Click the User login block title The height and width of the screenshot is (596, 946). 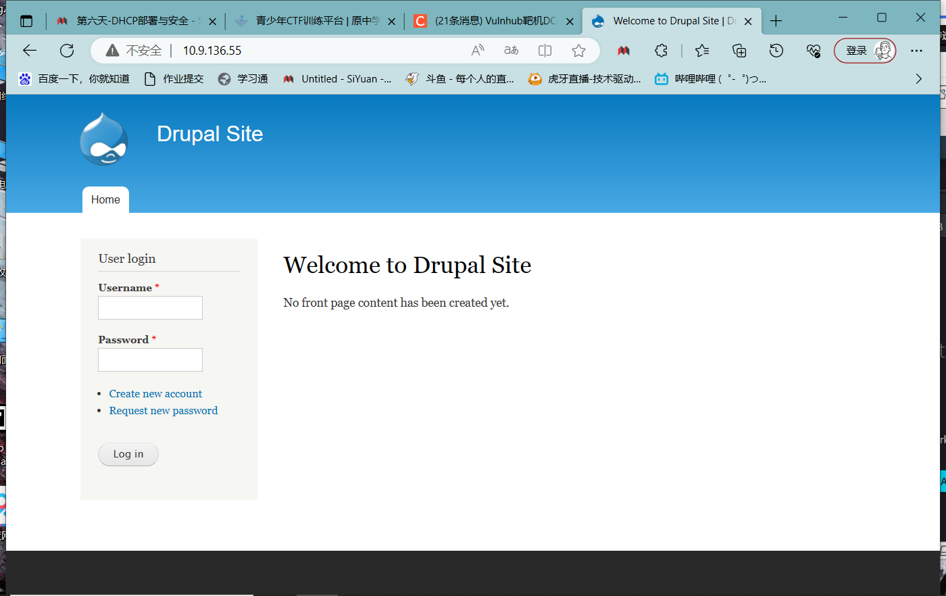(127, 259)
